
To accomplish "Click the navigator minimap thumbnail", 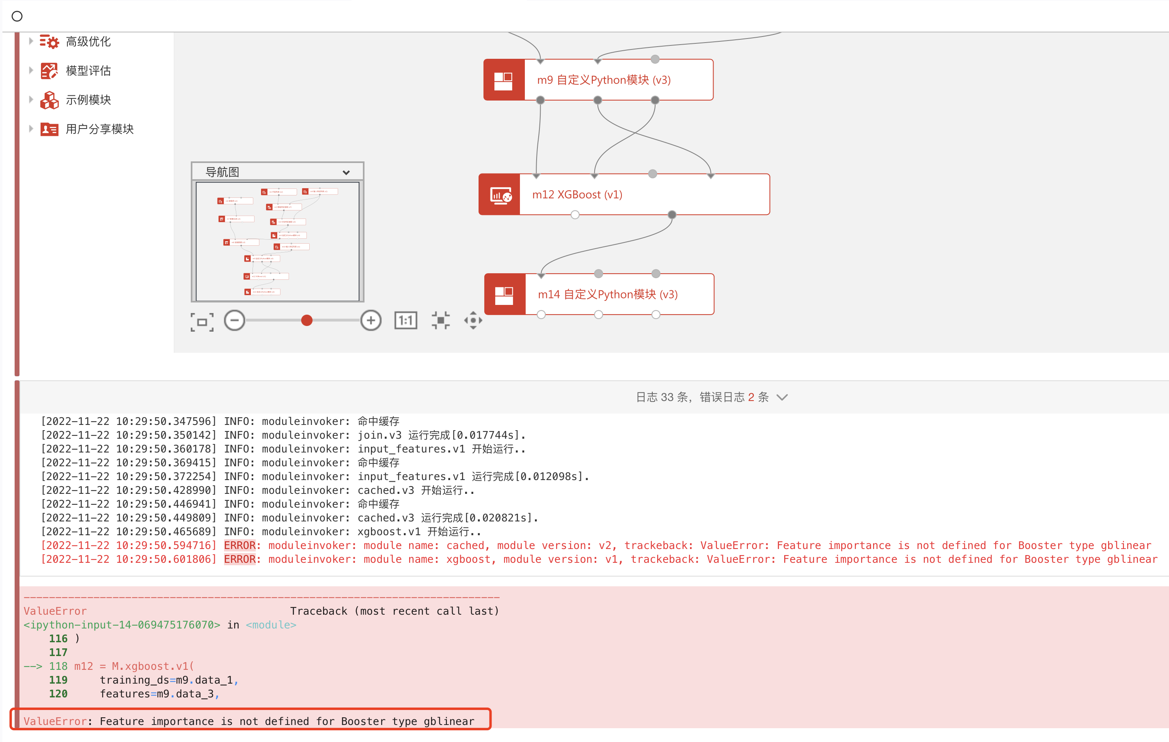I will (x=277, y=242).
